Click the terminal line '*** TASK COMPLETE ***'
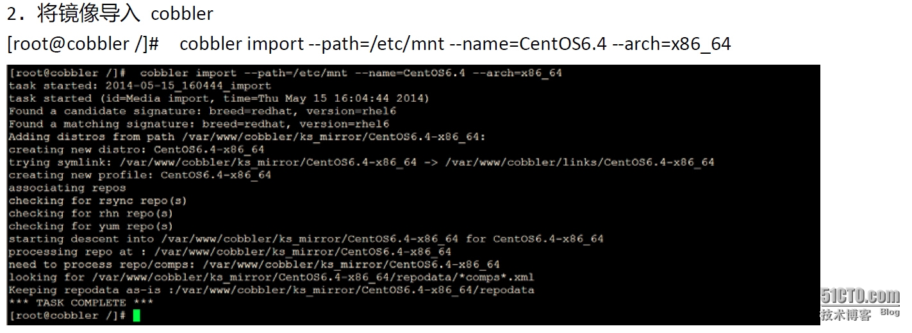The image size is (912, 333). [x=81, y=302]
